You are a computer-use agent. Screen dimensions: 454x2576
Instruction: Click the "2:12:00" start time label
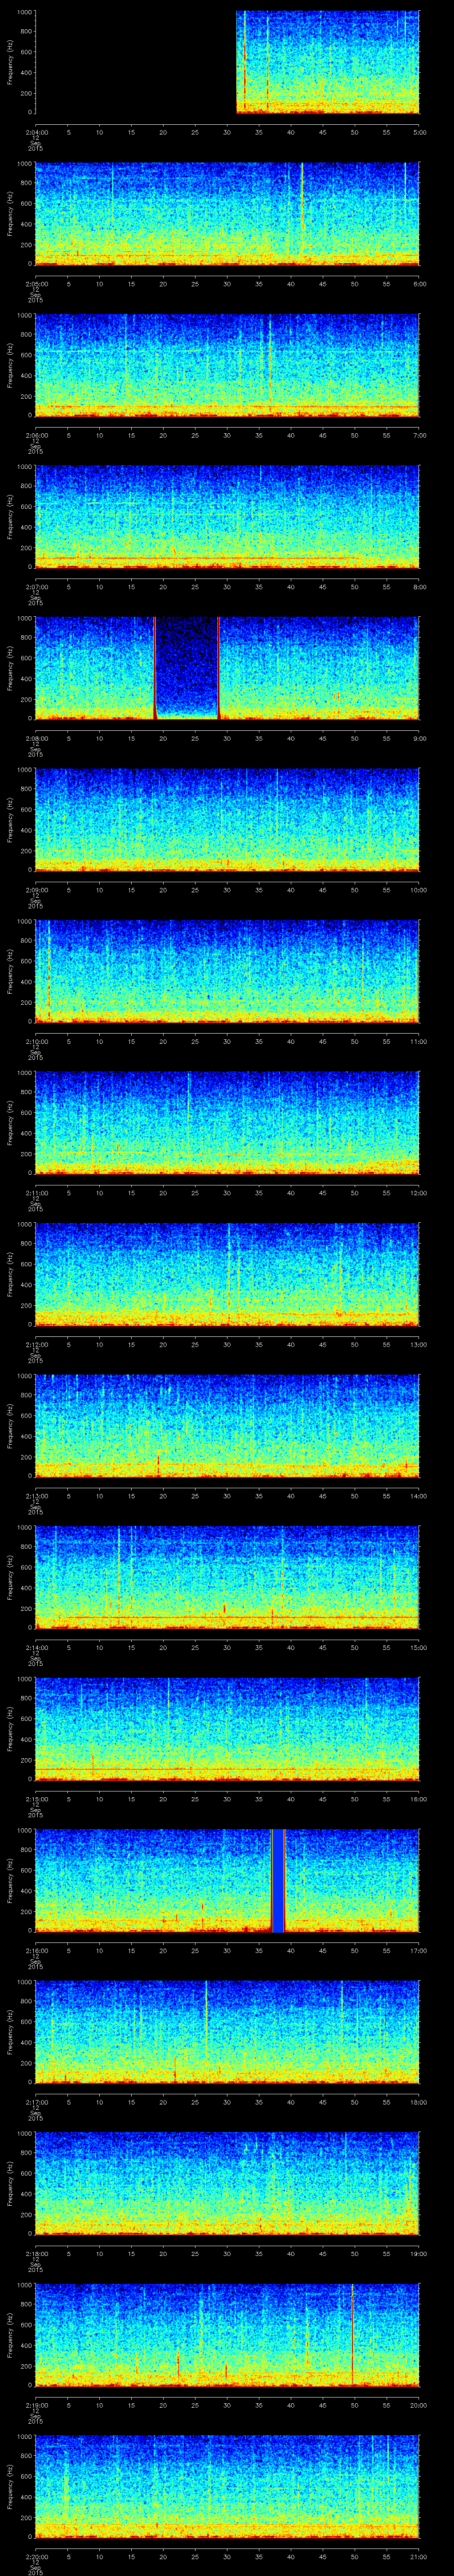tap(36, 1344)
